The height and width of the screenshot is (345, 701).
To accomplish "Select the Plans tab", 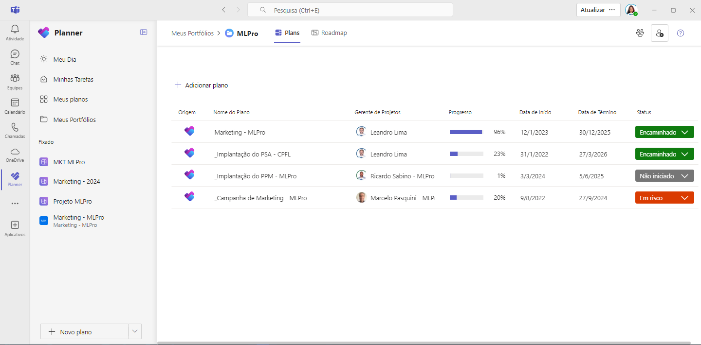I will [x=287, y=33].
